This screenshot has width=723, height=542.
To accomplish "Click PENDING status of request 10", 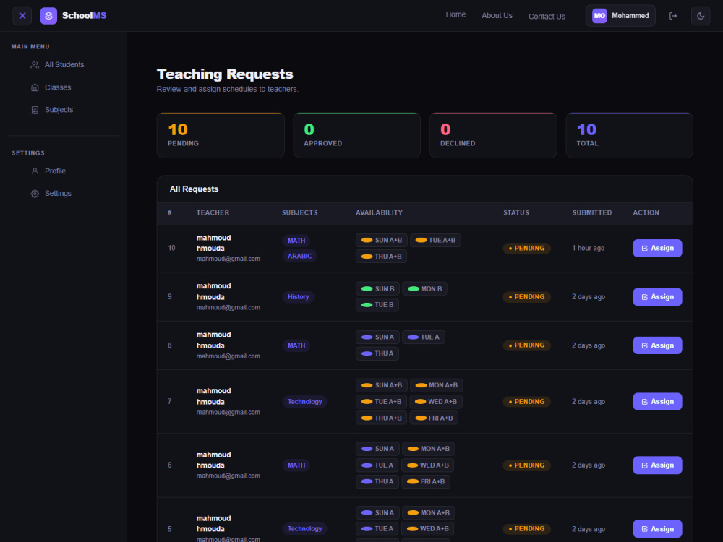I will pos(526,248).
